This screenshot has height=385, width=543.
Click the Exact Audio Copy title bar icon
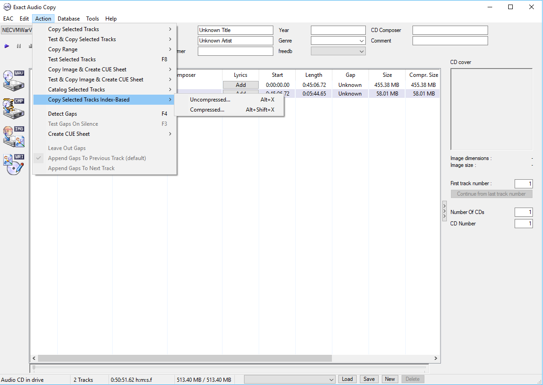[x=7, y=7]
